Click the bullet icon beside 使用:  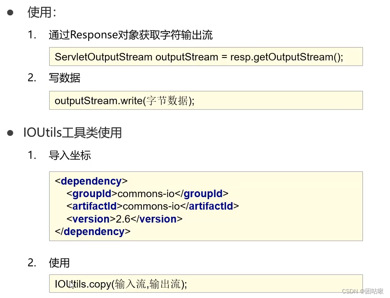point(11,13)
